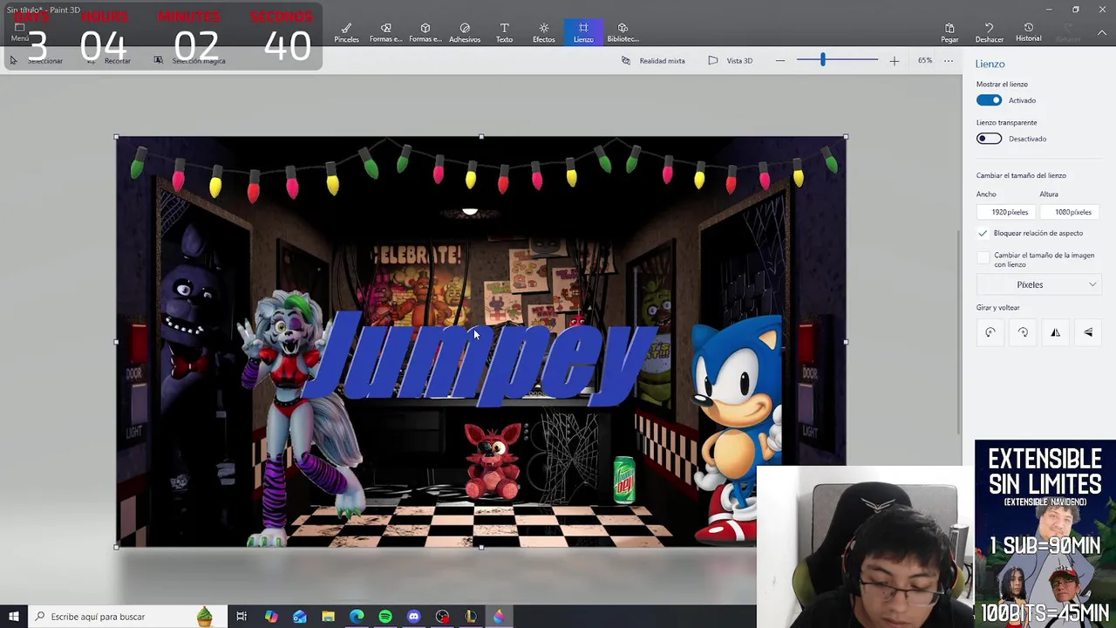Click Deshacer to undo
The height and width of the screenshot is (628, 1116).
click(x=989, y=32)
